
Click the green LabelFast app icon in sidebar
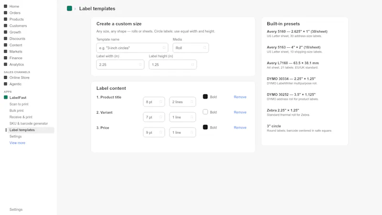tap(6, 97)
